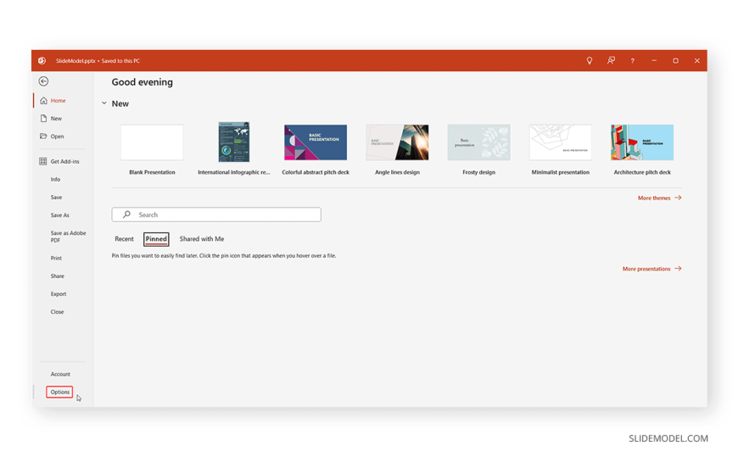
Task: Select the New label in sidebar
Action: coord(57,119)
